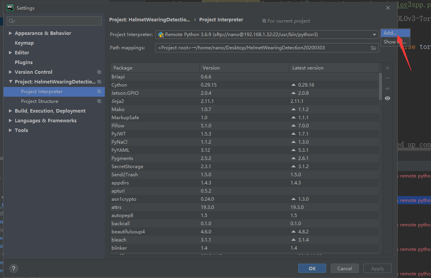The height and width of the screenshot is (278, 431).
Task: Install a new package with the plus icon
Action: pos(387,68)
